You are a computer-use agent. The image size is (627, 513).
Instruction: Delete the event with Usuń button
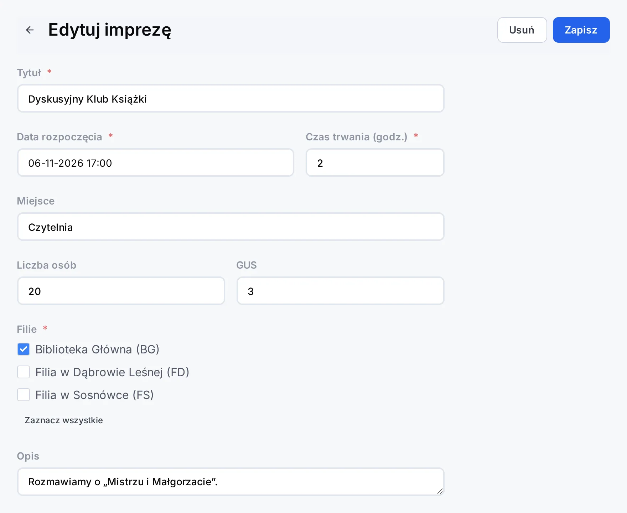522,30
